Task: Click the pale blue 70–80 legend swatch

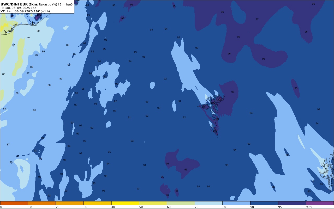Action: [x=208, y=203]
